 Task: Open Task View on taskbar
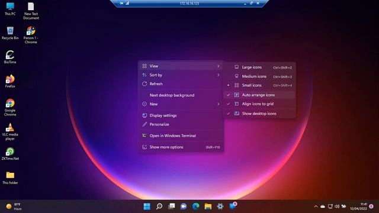171,206
